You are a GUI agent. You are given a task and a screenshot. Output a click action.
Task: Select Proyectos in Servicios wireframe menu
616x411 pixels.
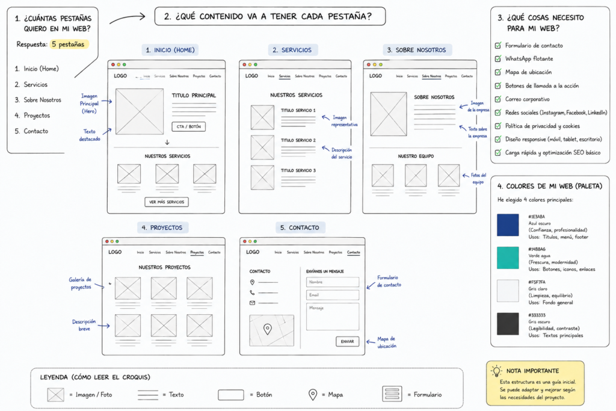click(325, 76)
